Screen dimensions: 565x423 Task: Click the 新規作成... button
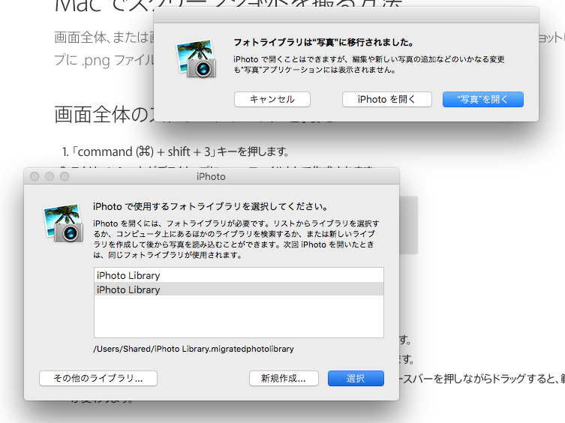[x=284, y=378]
